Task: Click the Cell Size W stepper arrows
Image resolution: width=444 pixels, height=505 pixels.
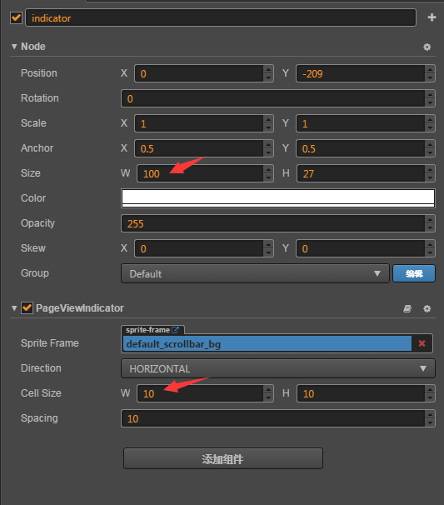Action: click(x=268, y=393)
